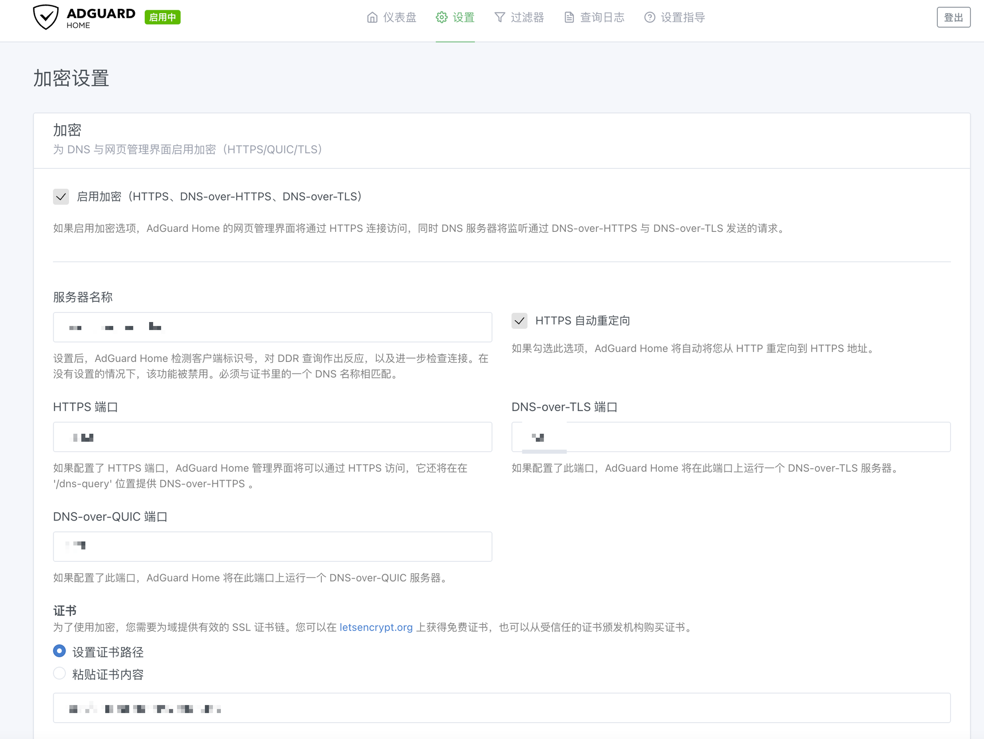Click the DNS-over-QUIC 端口 input field
The width and height of the screenshot is (984, 739).
point(273,547)
